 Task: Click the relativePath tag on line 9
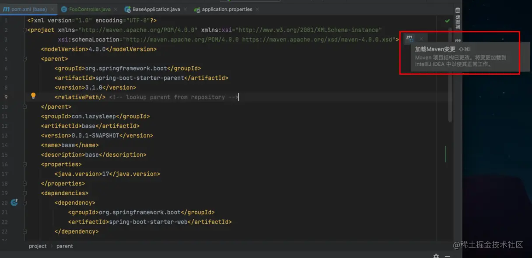(x=80, y=97)
